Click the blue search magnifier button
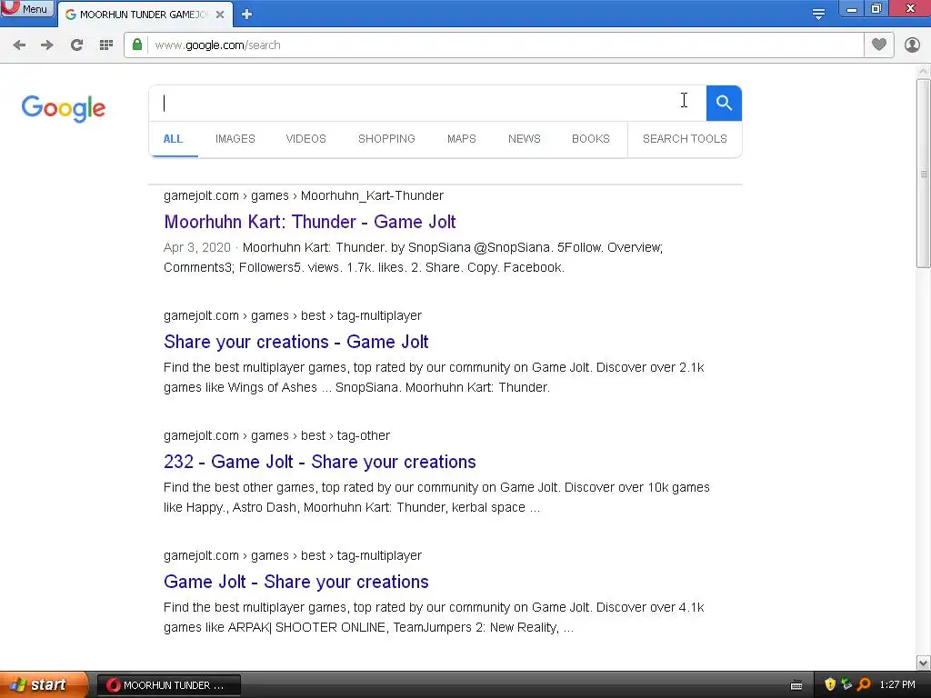The width and height of the screenshot is (931, 698). 724,104
